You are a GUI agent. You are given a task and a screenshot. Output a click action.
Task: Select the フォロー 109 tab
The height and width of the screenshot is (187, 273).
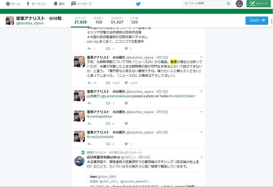coord(99,21)
